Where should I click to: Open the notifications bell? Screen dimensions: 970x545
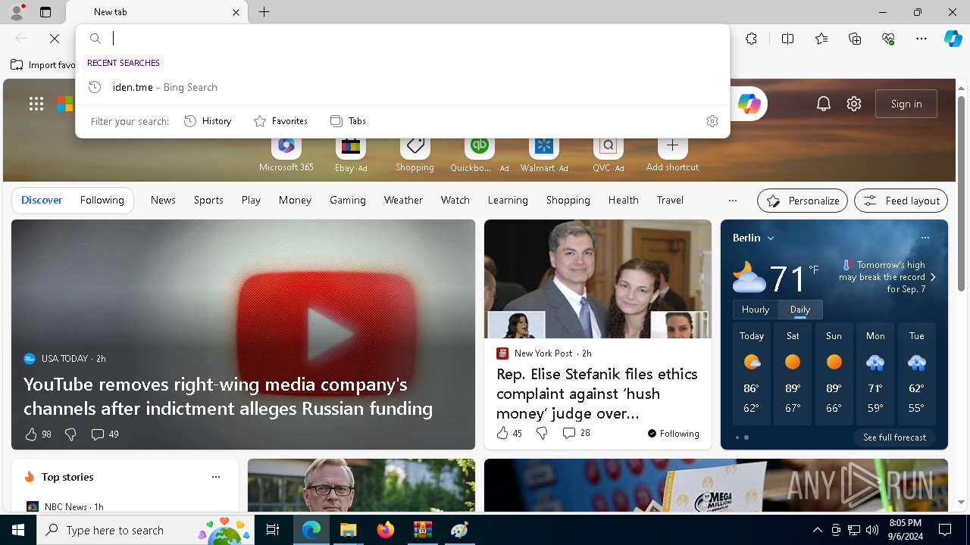(x=824, y=104)
